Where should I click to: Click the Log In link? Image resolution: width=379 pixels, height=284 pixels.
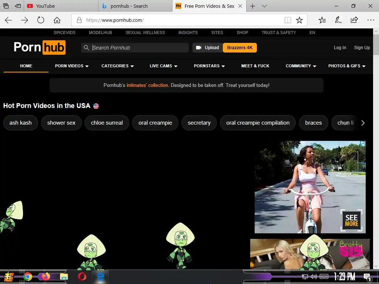tap(340, 48)
